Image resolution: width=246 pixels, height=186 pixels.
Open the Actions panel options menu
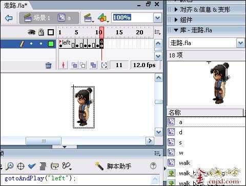point(157,154)
